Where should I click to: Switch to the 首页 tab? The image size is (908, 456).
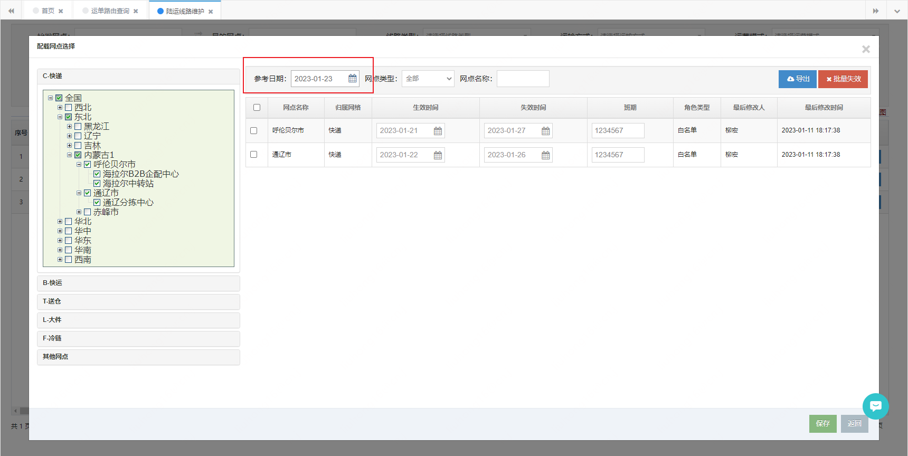click(48, 11)
